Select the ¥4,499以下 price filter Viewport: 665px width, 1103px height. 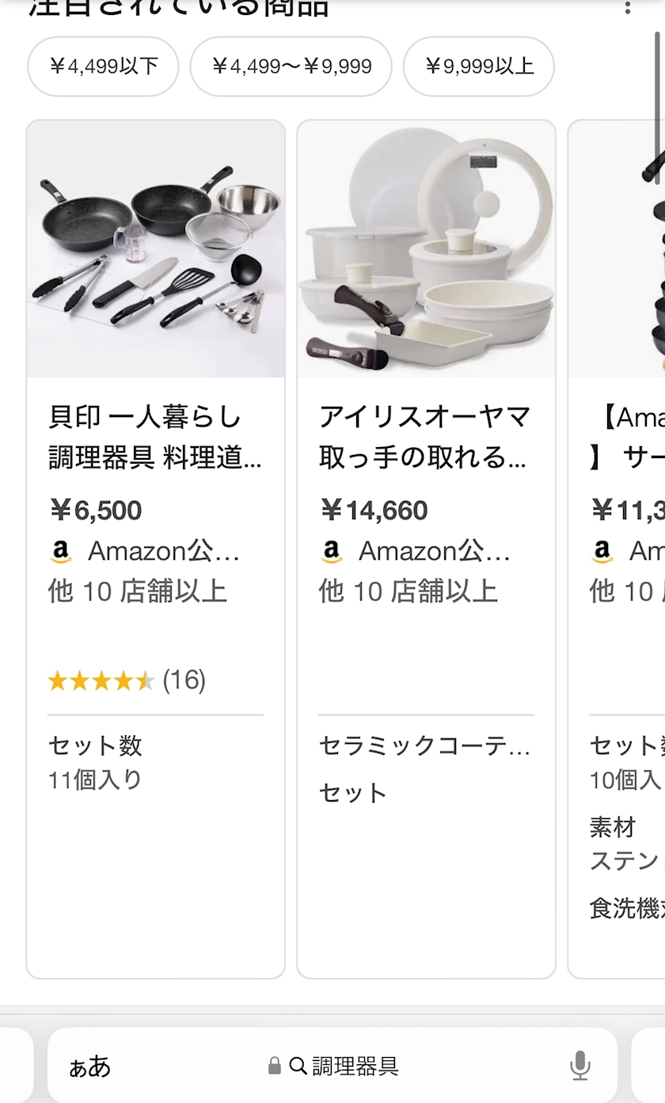click(x=103, y=66)
